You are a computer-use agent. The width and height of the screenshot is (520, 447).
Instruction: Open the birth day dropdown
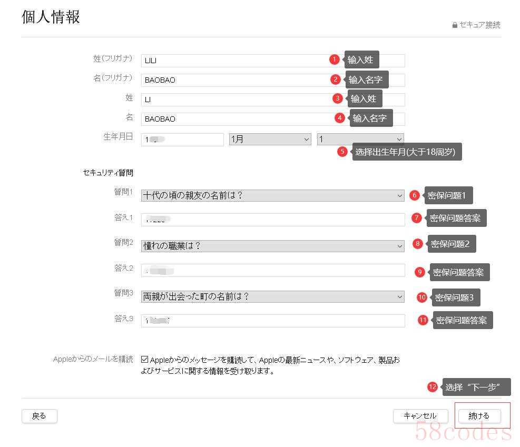360,140
